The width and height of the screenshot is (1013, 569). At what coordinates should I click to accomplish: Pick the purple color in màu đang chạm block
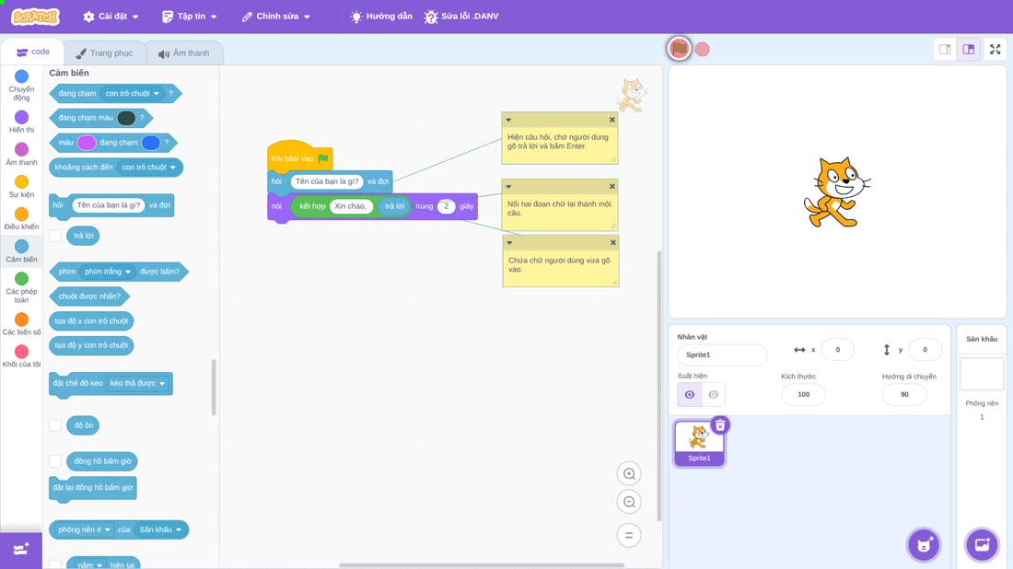point(86,143)
